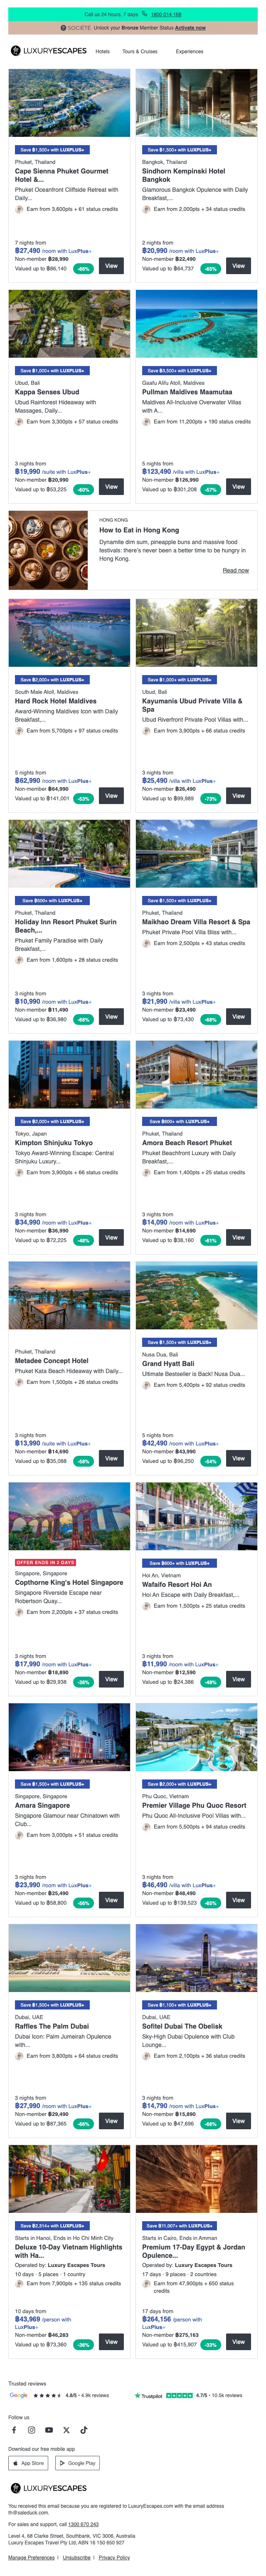View the Pullman Maldives Maamutaa deal

(x=238, y=487)
